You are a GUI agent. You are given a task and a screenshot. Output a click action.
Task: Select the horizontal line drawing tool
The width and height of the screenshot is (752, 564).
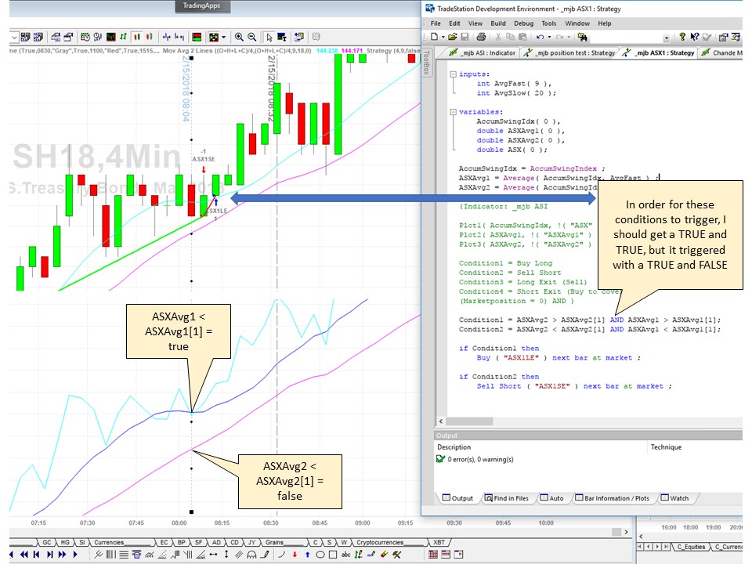pos(213,555)
